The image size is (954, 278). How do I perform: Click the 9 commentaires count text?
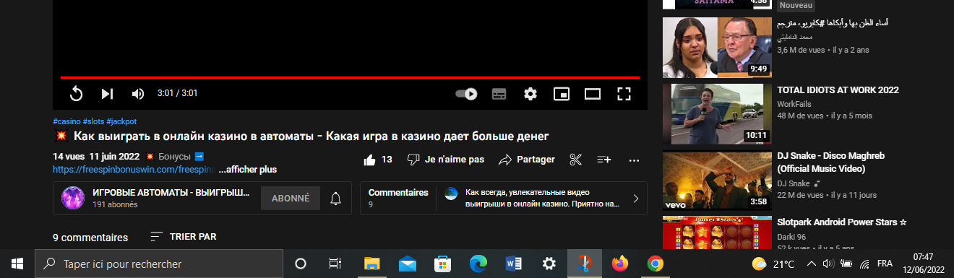pos(90,238)
